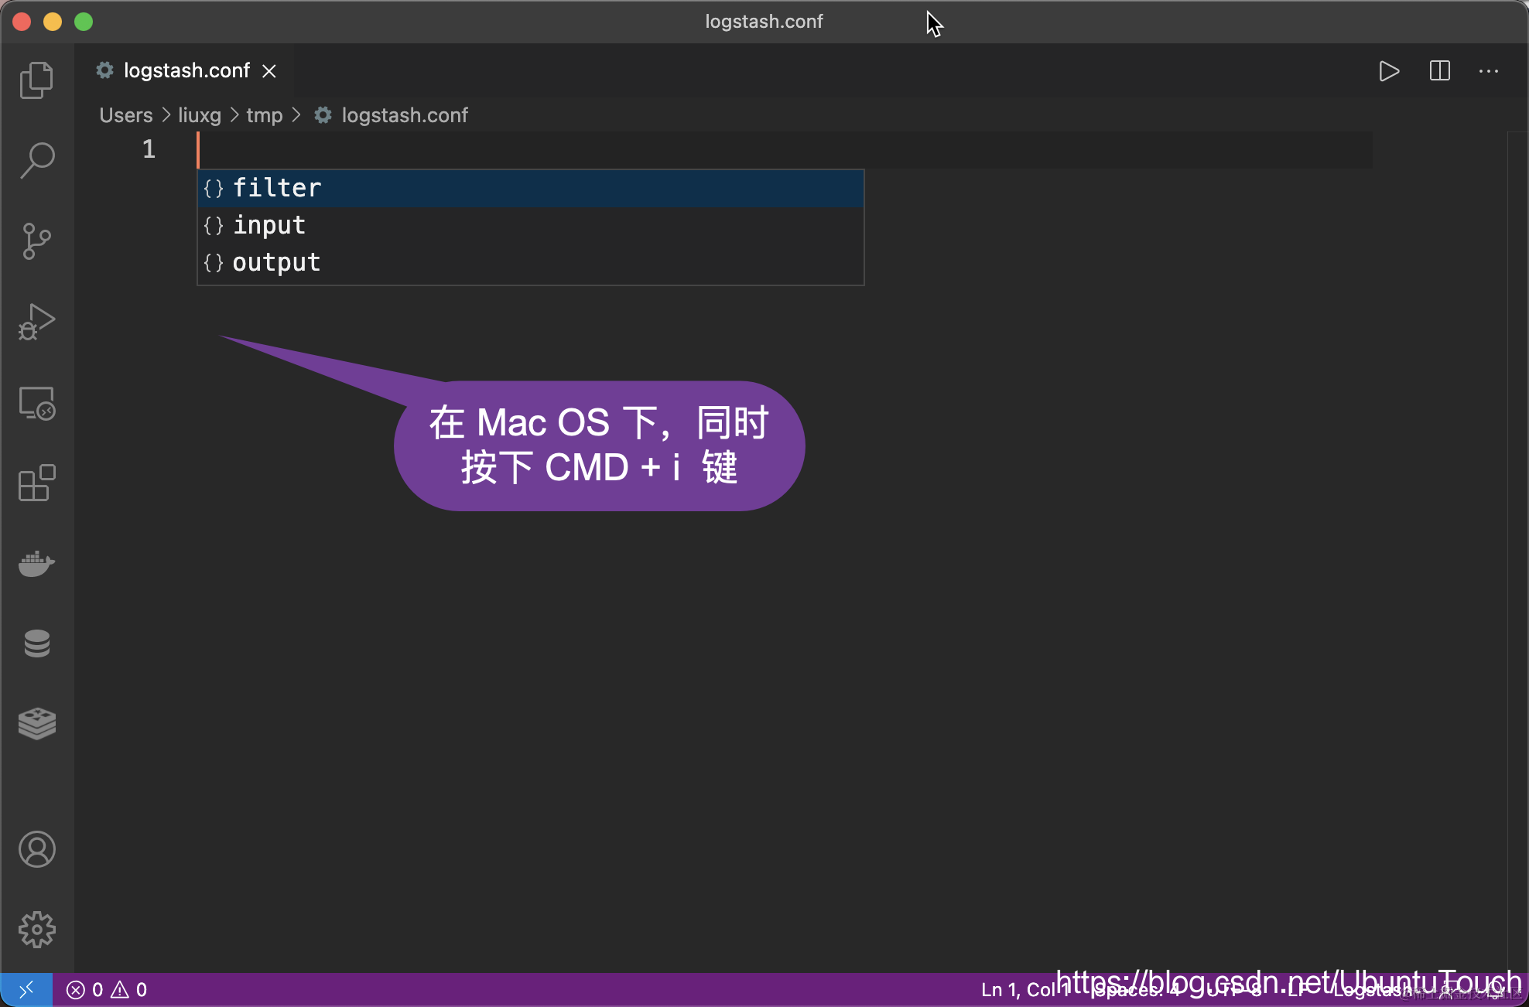
Task: Open the Remote Explorer icon
Action: pyautogui.click(x=36, y=403)
